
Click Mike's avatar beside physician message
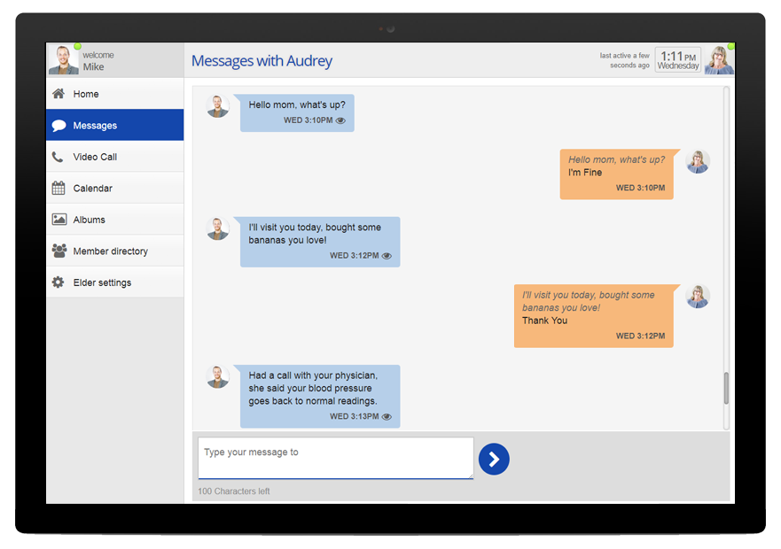[218, 377]
